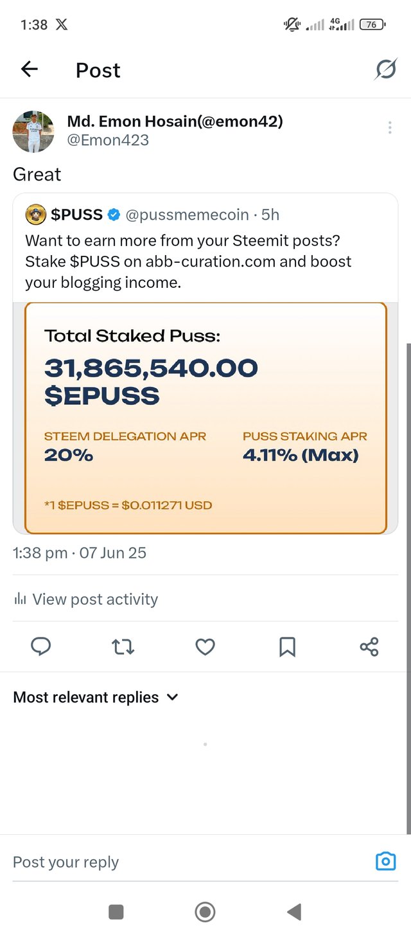Tap the @Emon423 handle
The height and width of the screenshot is (937, 411).
coord(108,140)
